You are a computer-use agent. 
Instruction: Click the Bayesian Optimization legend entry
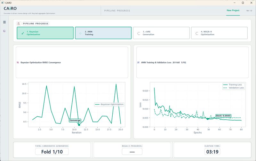(109, 104)
